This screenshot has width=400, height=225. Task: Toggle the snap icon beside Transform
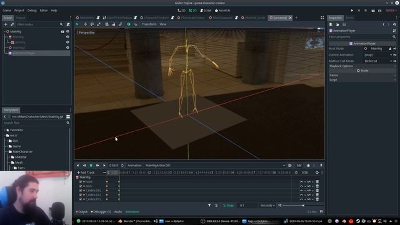(x=136, y=24)
